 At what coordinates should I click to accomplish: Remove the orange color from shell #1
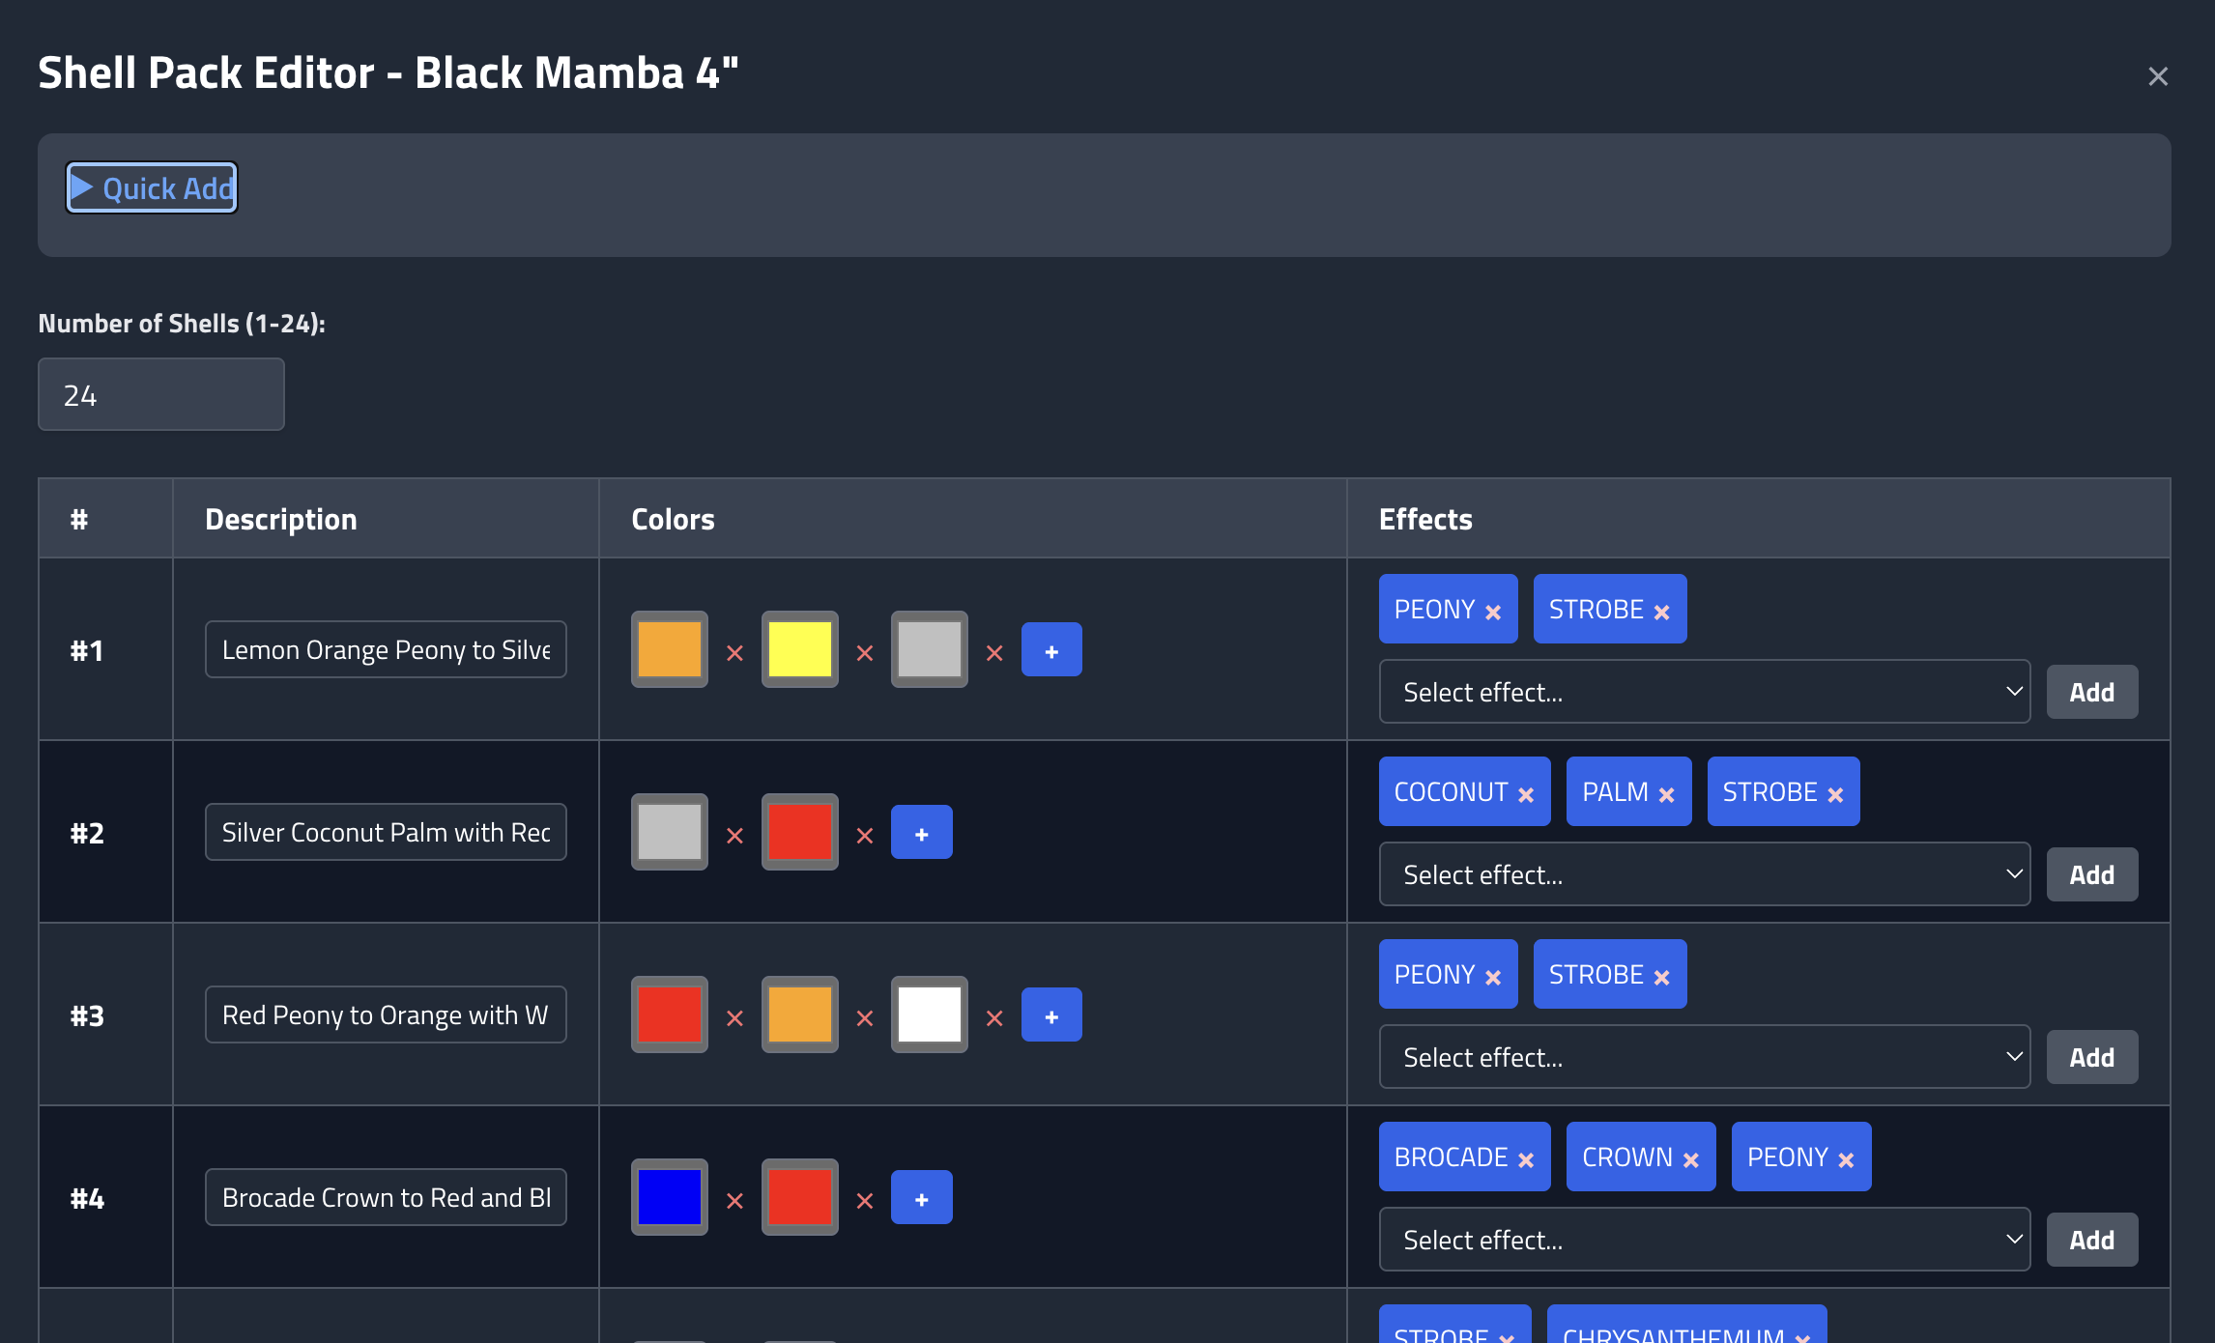click(x=734, y=653)
